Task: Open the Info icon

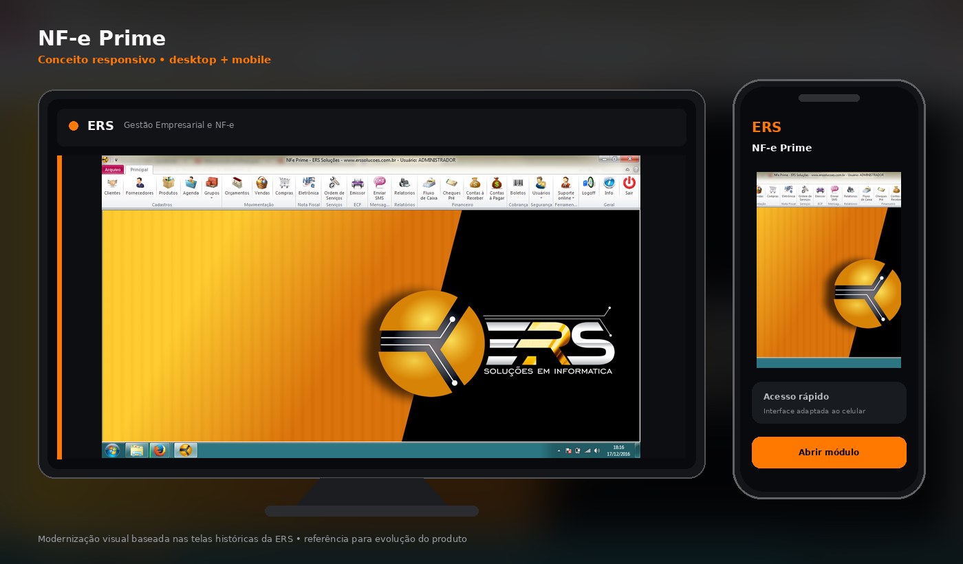Action: [609, 186]
